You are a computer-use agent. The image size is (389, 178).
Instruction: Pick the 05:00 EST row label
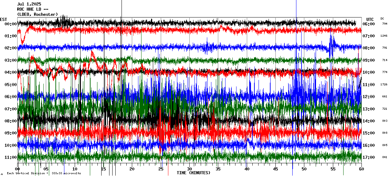point(11,84)
